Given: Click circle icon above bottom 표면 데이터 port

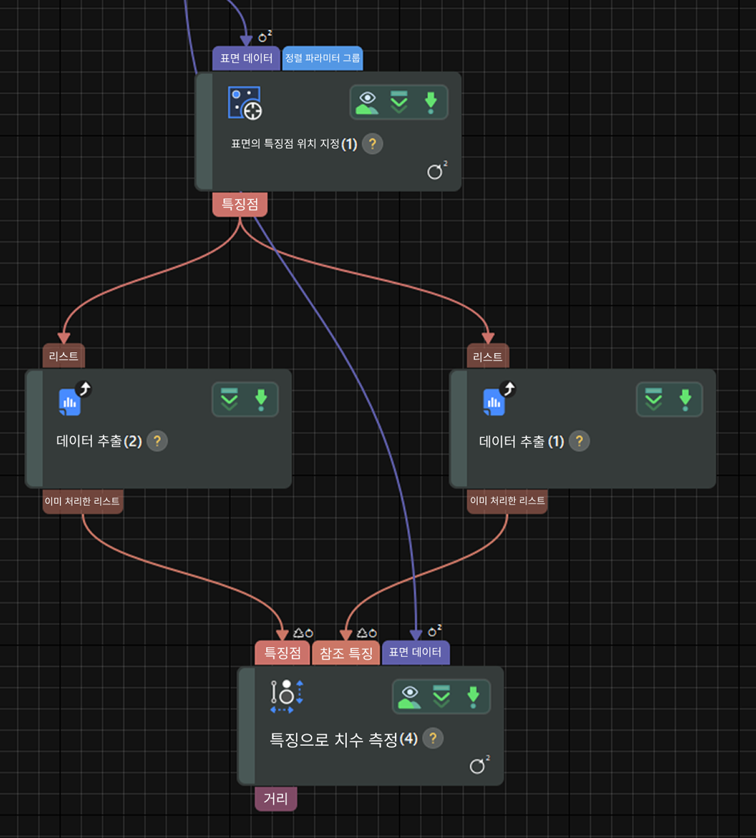Looking at the screenshot, I should 435,630.
